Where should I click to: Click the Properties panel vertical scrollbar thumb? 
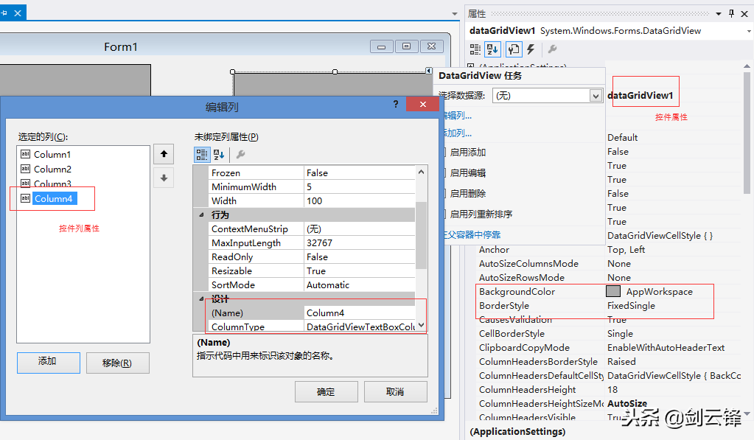click(747, 133)
